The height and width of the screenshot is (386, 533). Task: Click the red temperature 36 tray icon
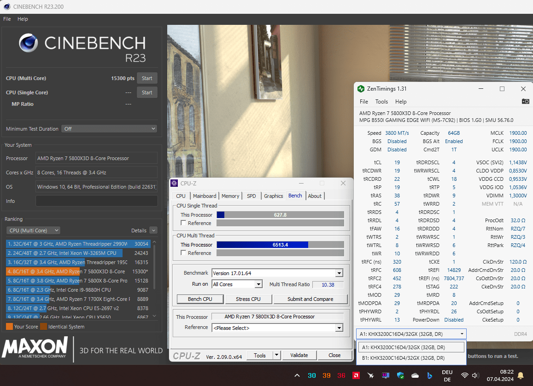tap(341, 375)
